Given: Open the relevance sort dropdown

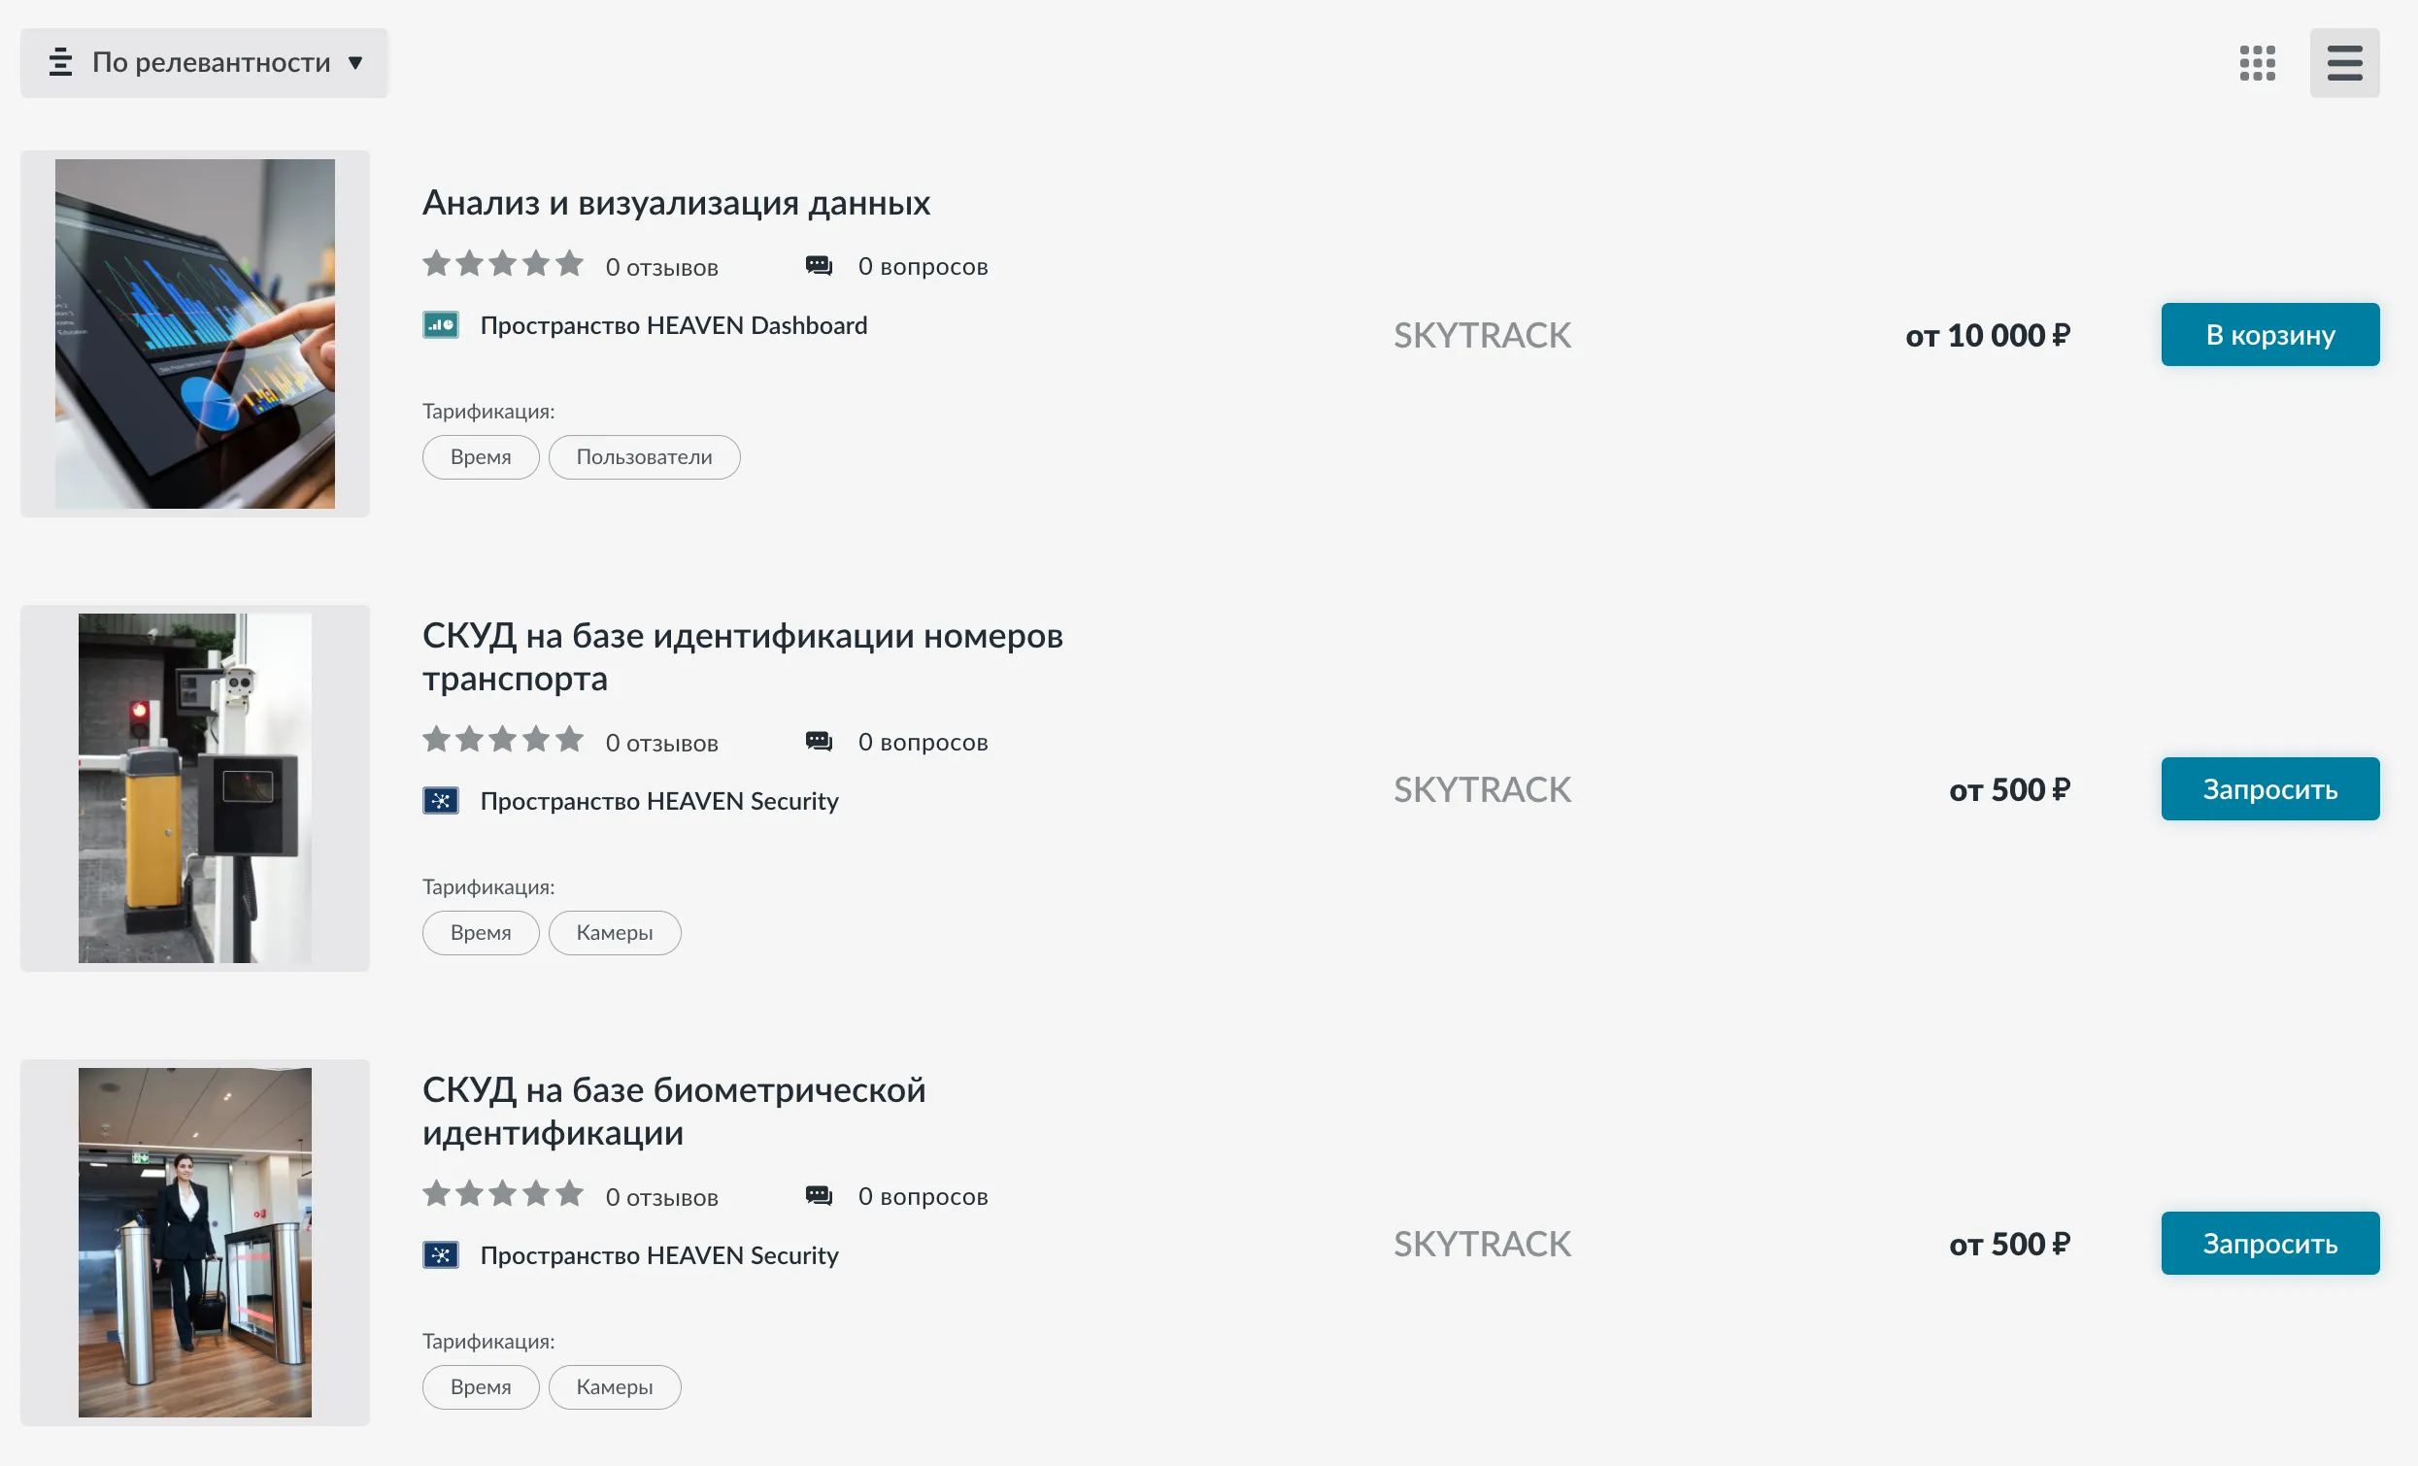Looking at the screenshot, I should point(204,63).
